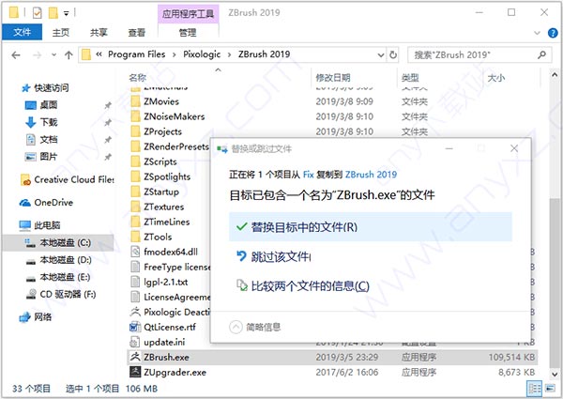Sort by 修改日期 column header
Viewport: 563px width, 399px height.
[x=333, y=78]
